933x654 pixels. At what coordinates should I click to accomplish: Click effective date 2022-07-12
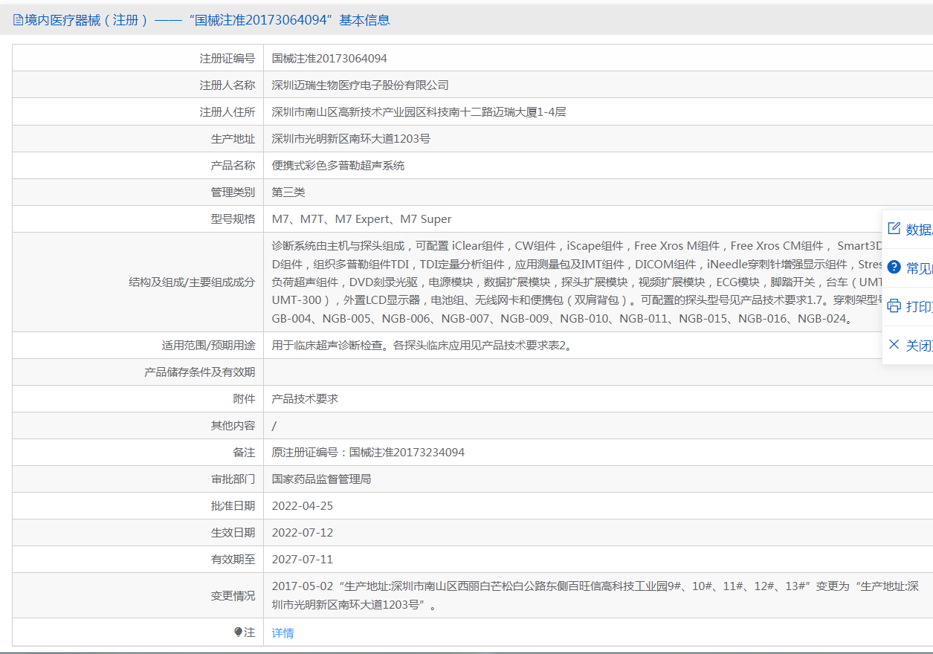coord(303,533)
